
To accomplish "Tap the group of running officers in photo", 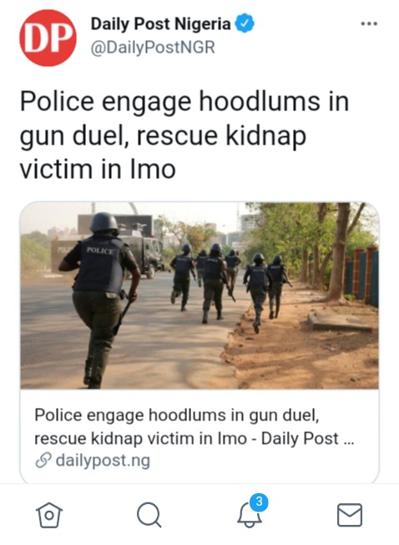I will (x=229, y=285).
